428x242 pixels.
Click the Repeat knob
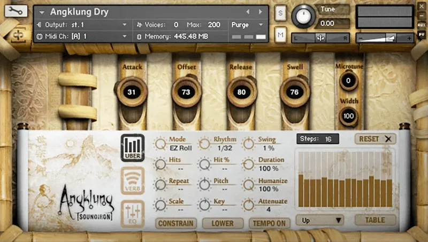click(x=160, y=185)
